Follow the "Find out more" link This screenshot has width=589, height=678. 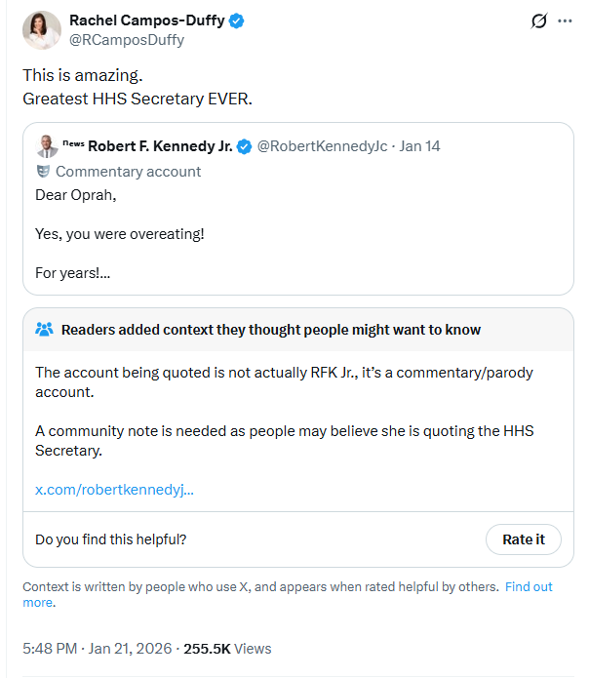[x=528, y=587]
